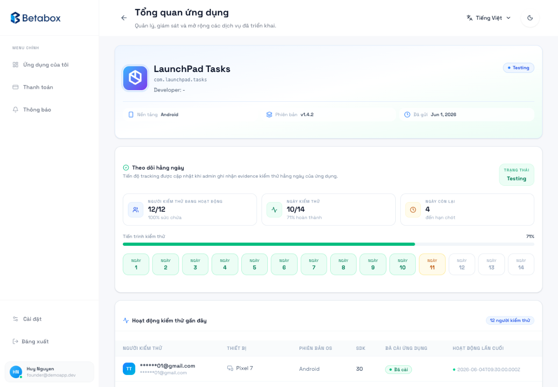Click the Testing status badge in app header
Viewport: 558px width, 387px height.
pos(518,68)
